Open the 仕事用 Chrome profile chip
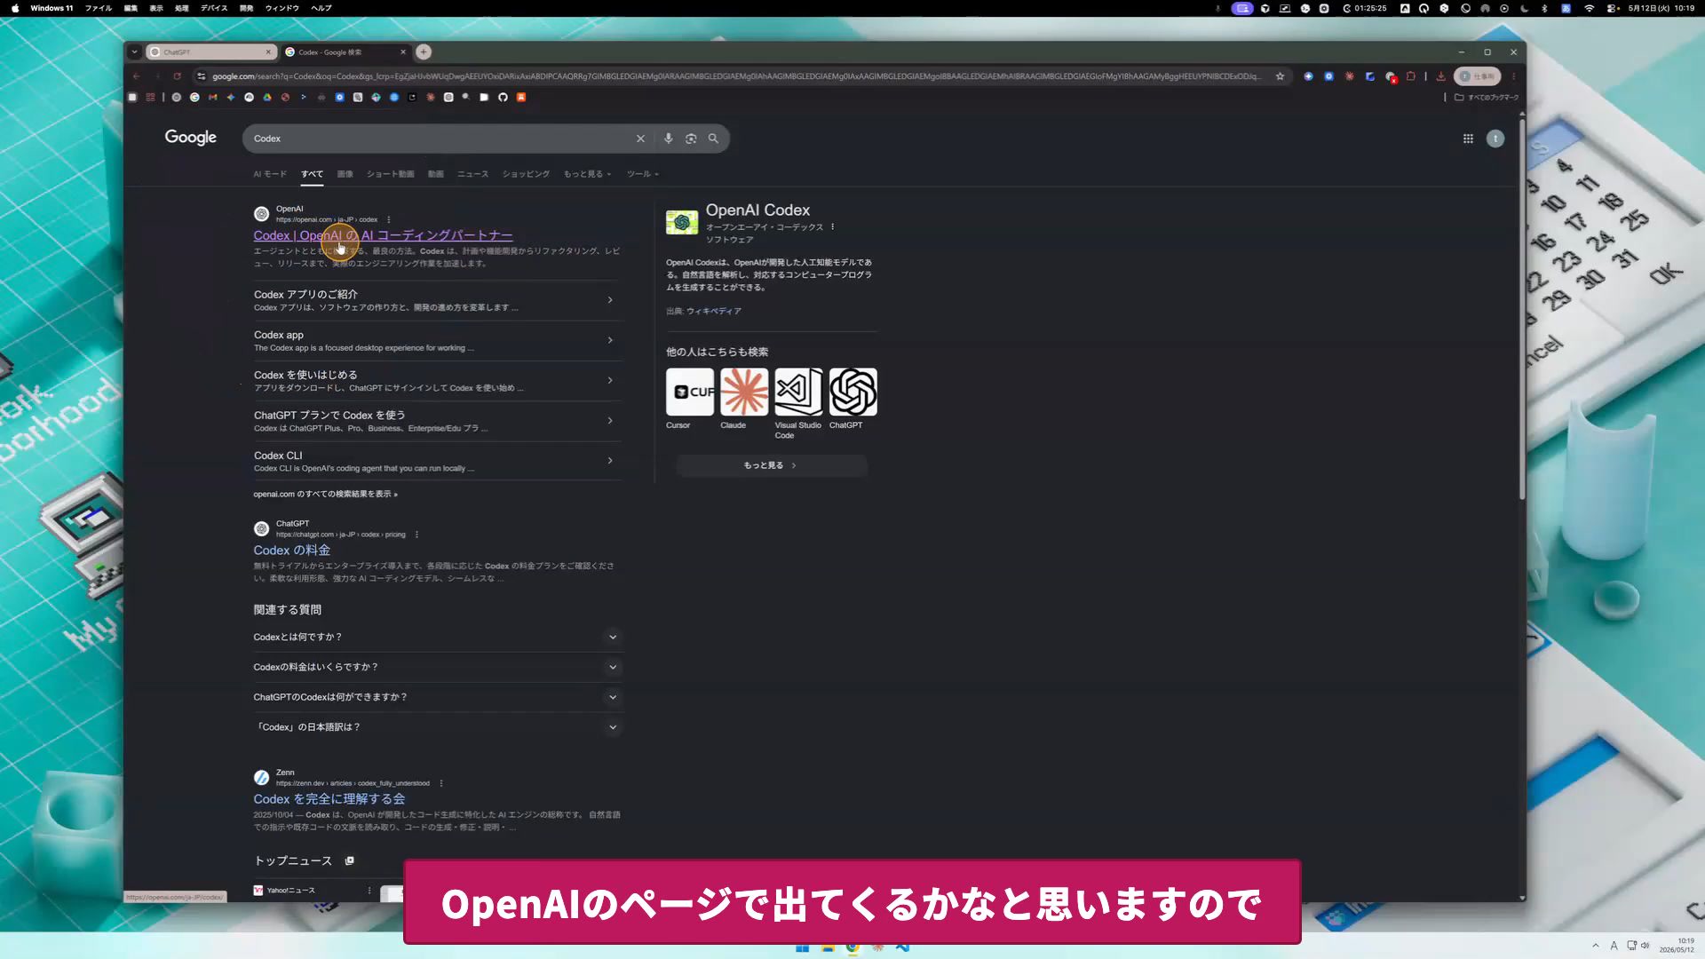The image size is (1705, 959). pos(1478,76)
